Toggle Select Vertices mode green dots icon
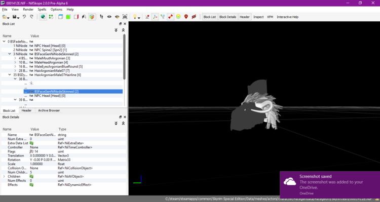 tap(51, 17)
